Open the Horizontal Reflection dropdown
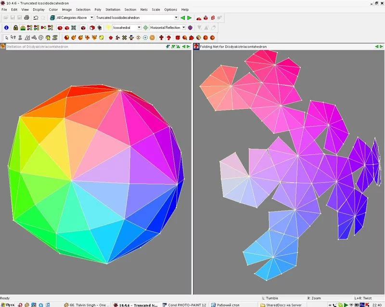385x307 pixels. tap(184, 28)
